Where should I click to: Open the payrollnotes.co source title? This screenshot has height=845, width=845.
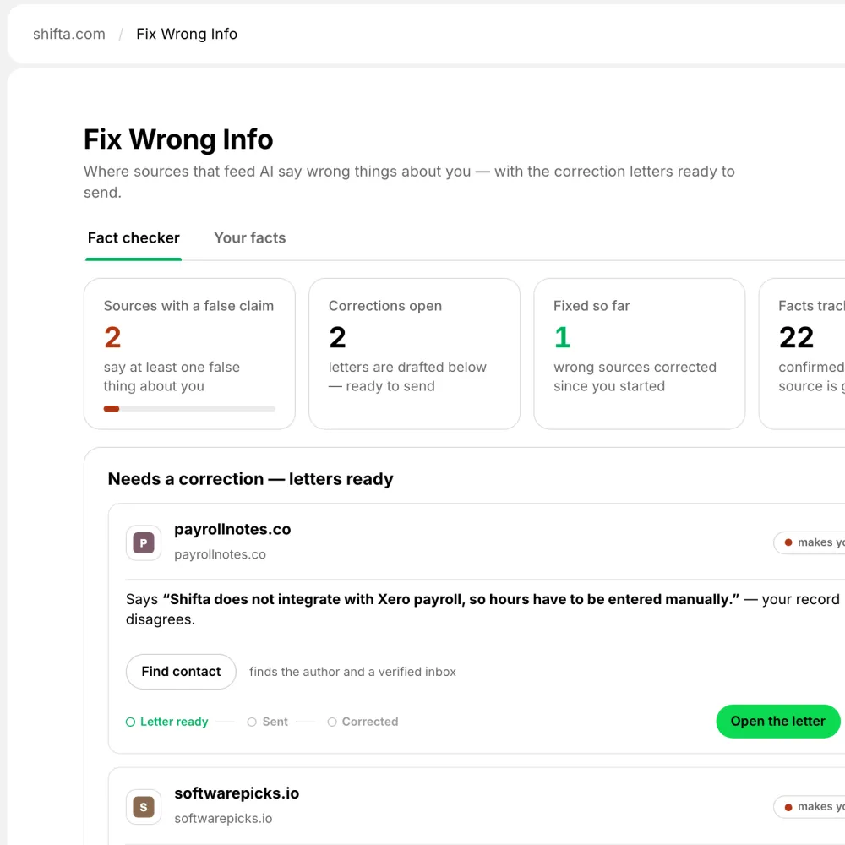click(x=232, y=529)
